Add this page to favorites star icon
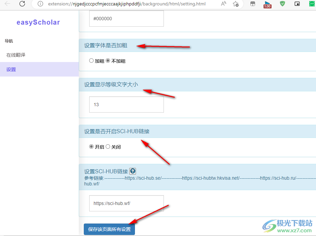Image resolution: width=316 pixels, height=236 pixels. pyautogui.click(x=236, y=4)
